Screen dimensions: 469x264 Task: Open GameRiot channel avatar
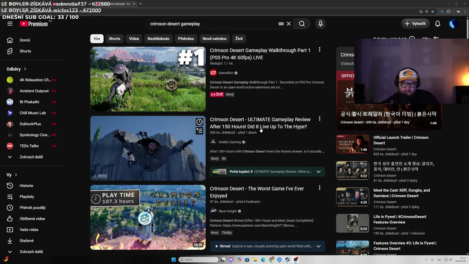213,73
